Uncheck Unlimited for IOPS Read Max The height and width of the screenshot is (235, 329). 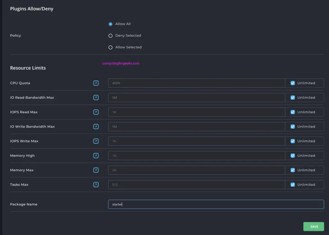tap(292, 112)
